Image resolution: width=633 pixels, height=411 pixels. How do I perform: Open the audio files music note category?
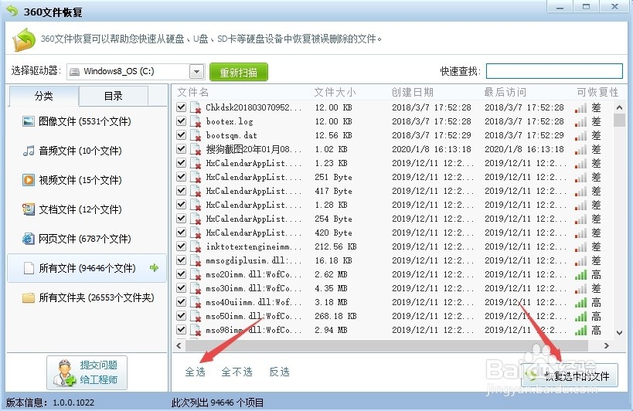click(29, 151)
